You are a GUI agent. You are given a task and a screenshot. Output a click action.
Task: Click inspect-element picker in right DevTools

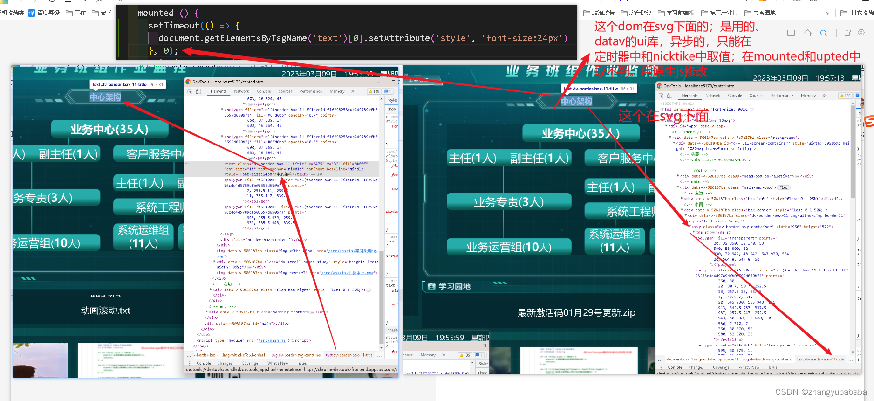point(661,96)
